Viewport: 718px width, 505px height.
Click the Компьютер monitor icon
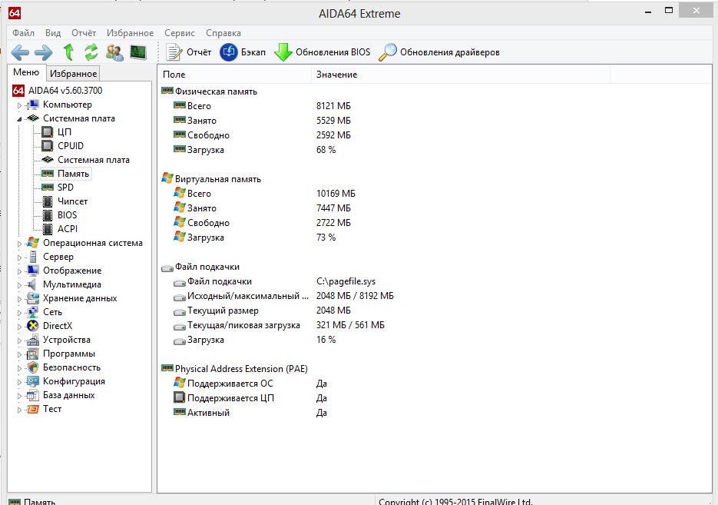(x=32, y=105)
